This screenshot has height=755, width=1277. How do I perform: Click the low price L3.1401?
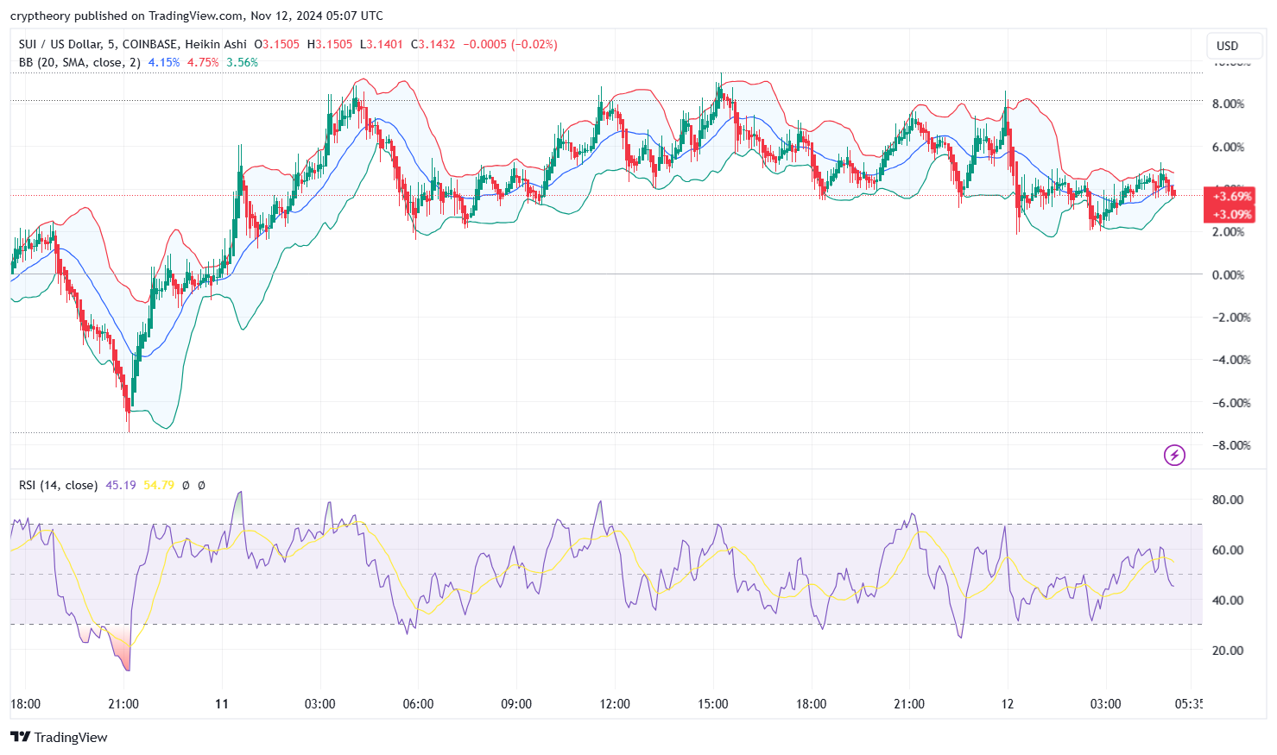382,44
